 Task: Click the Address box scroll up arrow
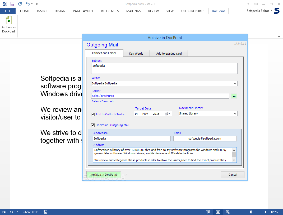click(x=234, y=150)
